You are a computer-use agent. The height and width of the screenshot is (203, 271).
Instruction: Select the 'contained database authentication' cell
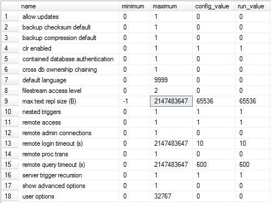(69, 59)
